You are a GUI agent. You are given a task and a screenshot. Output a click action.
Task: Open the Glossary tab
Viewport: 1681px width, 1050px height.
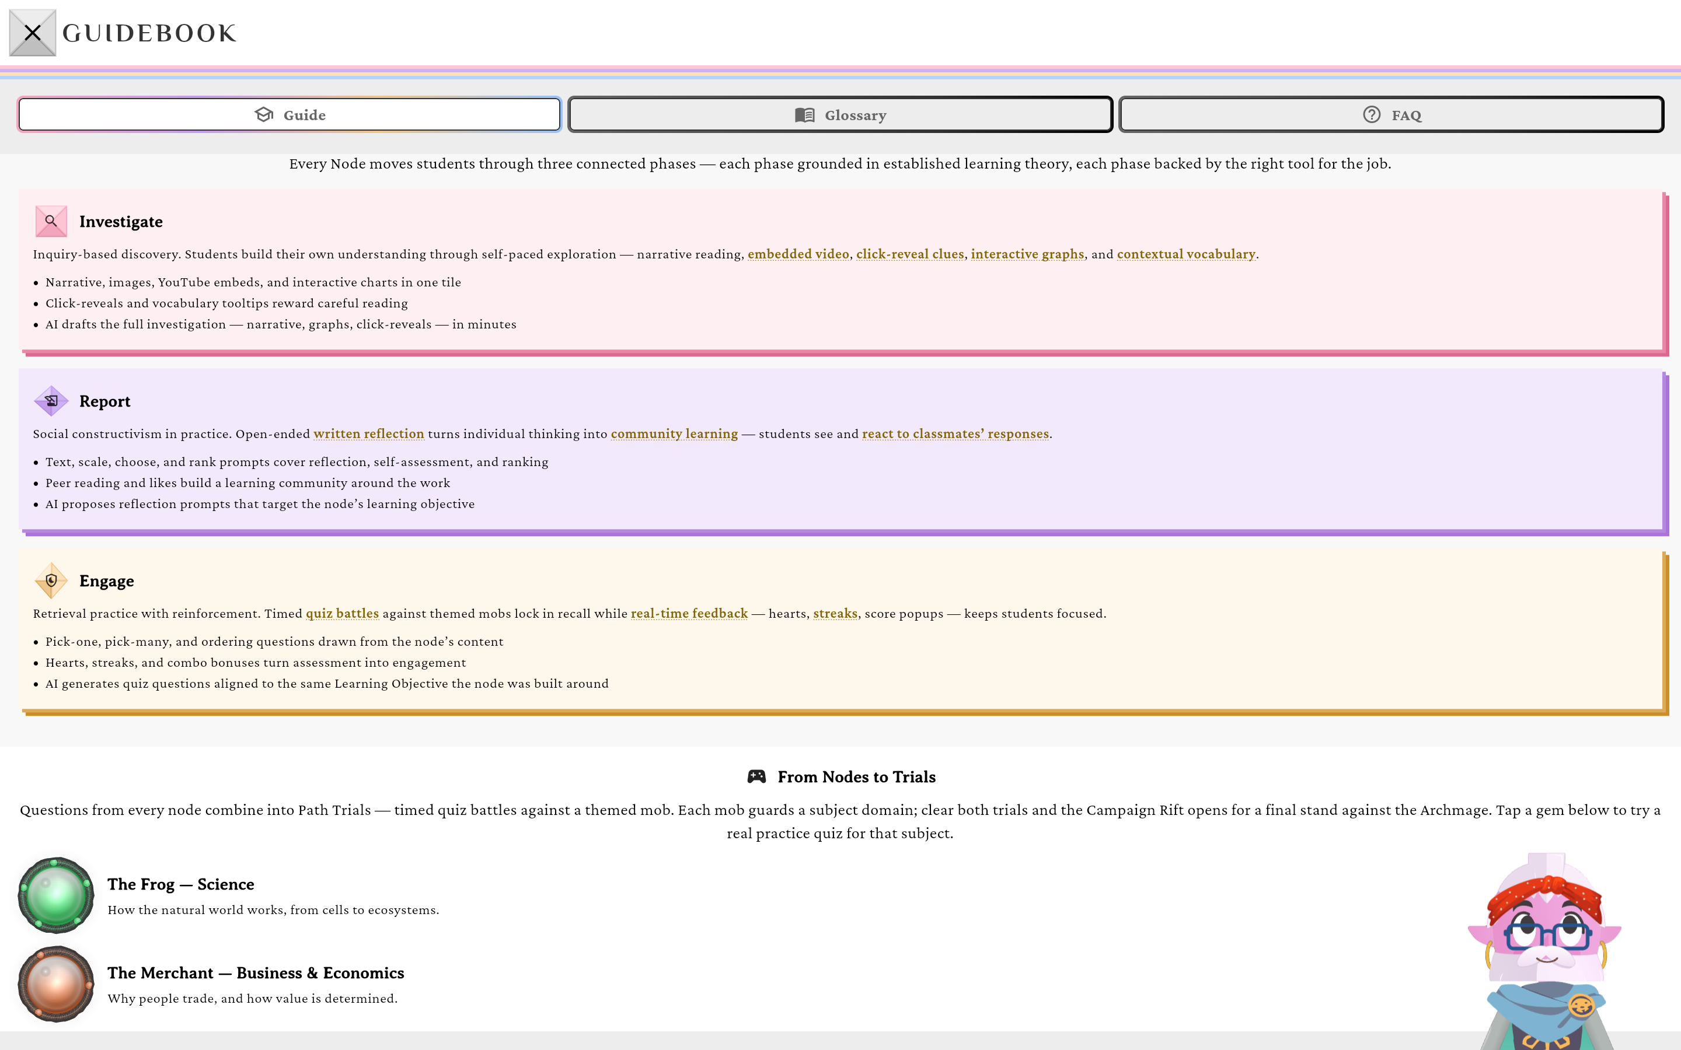[840, 114]
